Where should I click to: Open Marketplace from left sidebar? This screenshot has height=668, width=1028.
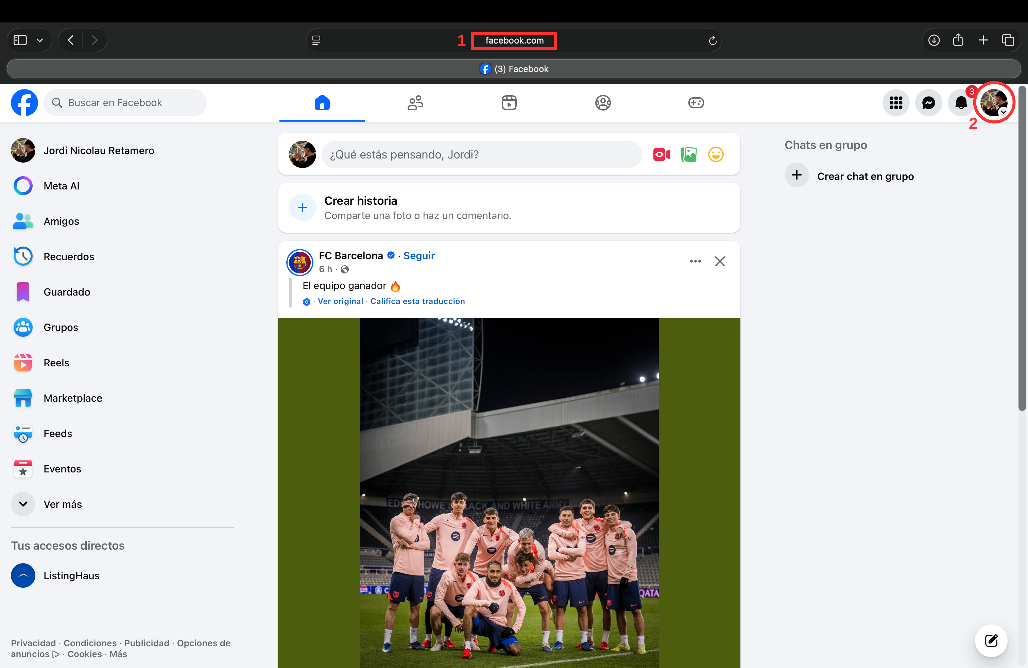[72, 398]
